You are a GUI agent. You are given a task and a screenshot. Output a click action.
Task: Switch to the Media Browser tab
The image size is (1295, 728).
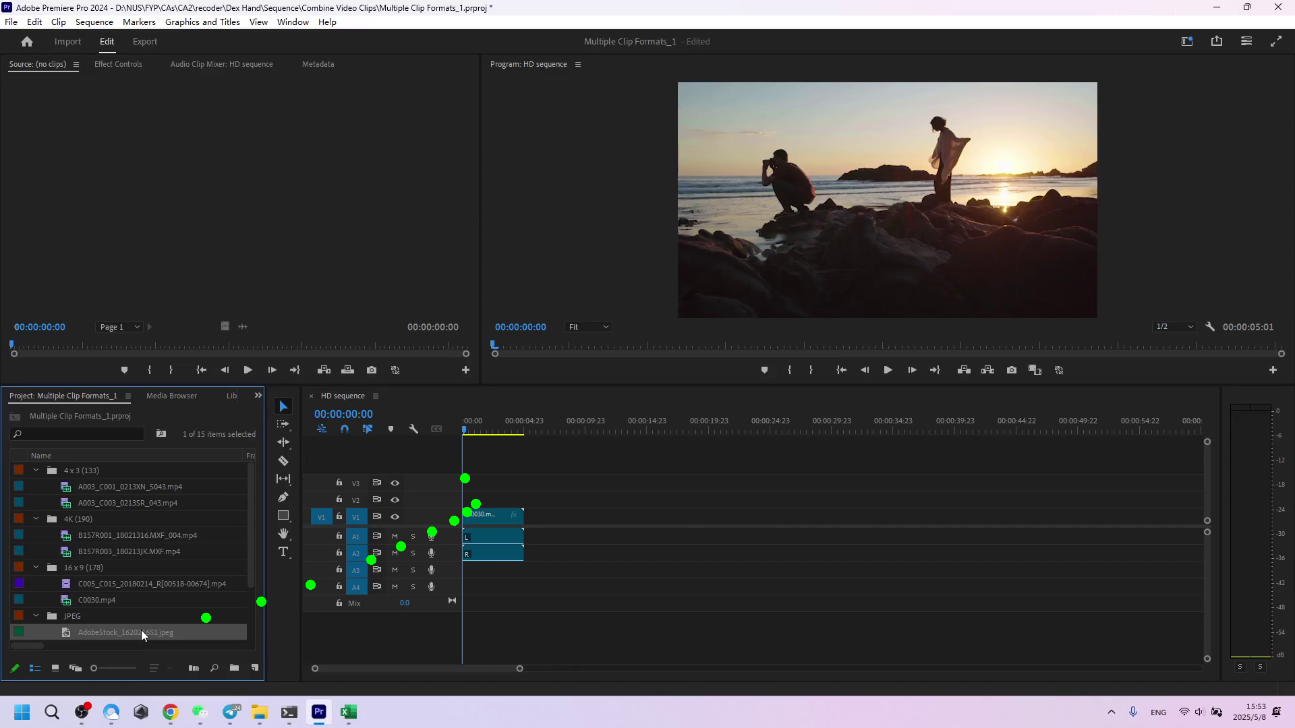(171, 396)
